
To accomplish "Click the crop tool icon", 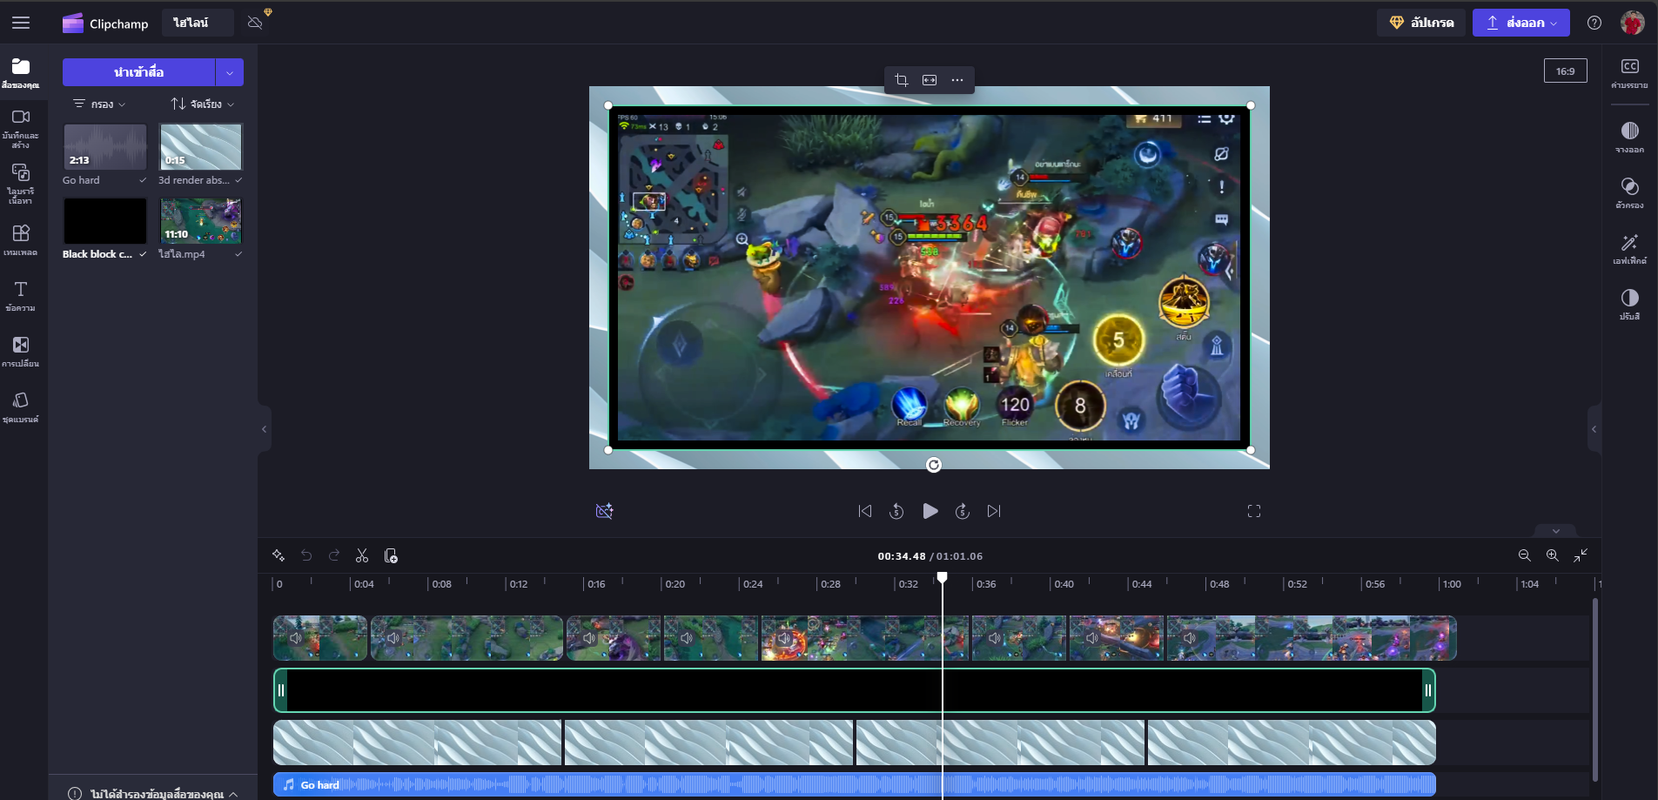I will pyautogui.click(x=902, y=80).
